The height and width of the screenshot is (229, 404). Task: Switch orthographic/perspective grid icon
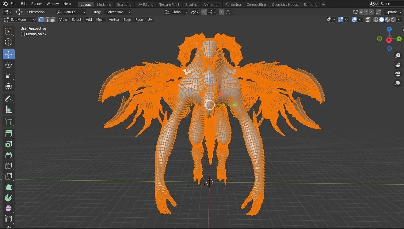[x=398, y=83]
